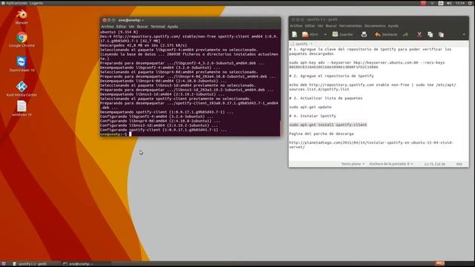475x267 pixels.
Task: Click the clock in the top panel
Action: pos(460,3)
